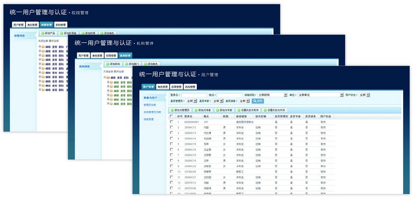The image size is (413, 198).
Task: Click the 登录名 text input field
Action: (x=194, y=95)
